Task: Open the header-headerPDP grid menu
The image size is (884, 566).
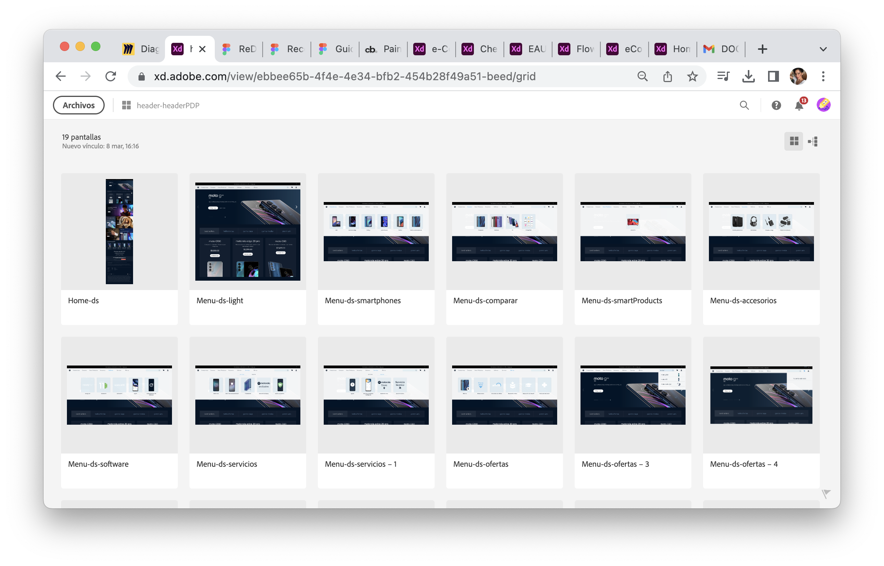Action: 126,105
